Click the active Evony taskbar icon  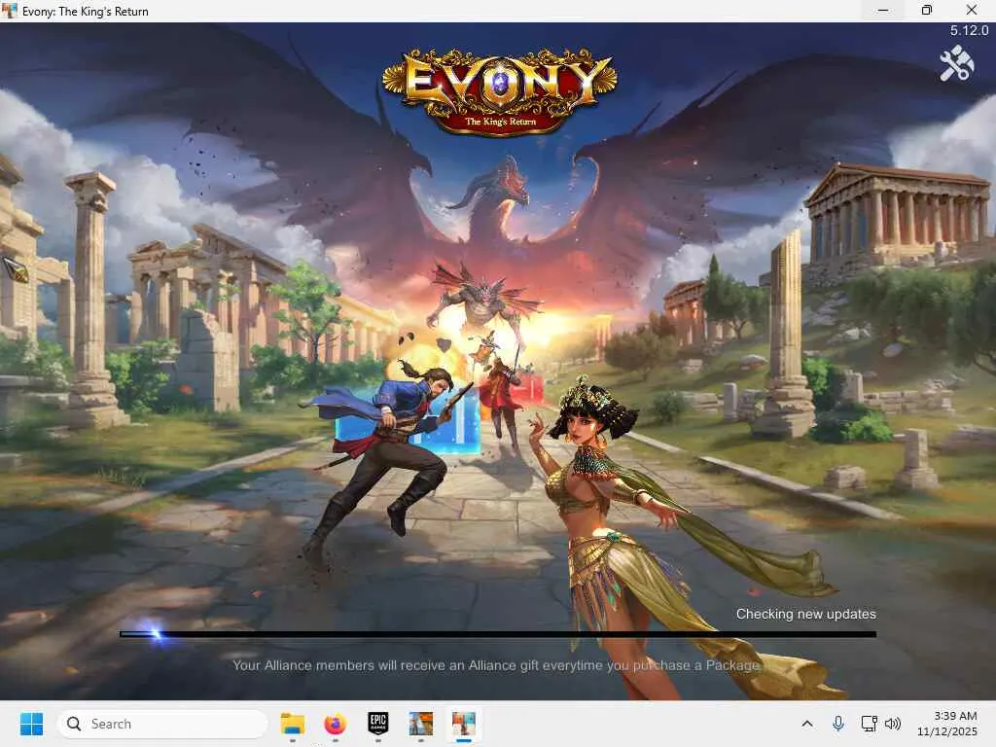tap(464, 724)
